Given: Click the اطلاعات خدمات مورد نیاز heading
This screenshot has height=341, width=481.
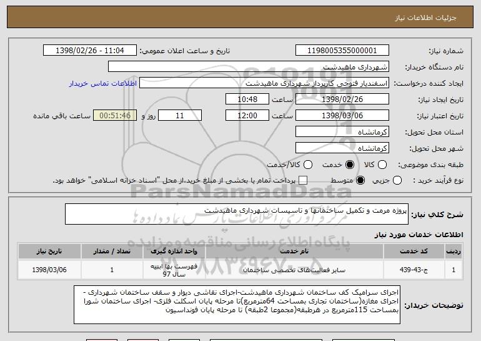Looking at the screenshot, I should (x=419, y=235).
